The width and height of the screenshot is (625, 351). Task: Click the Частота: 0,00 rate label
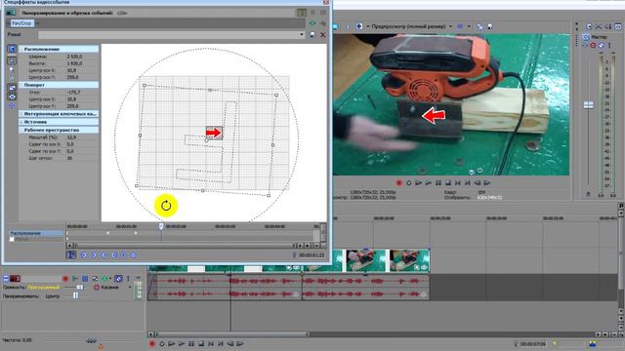pos(18,340)
